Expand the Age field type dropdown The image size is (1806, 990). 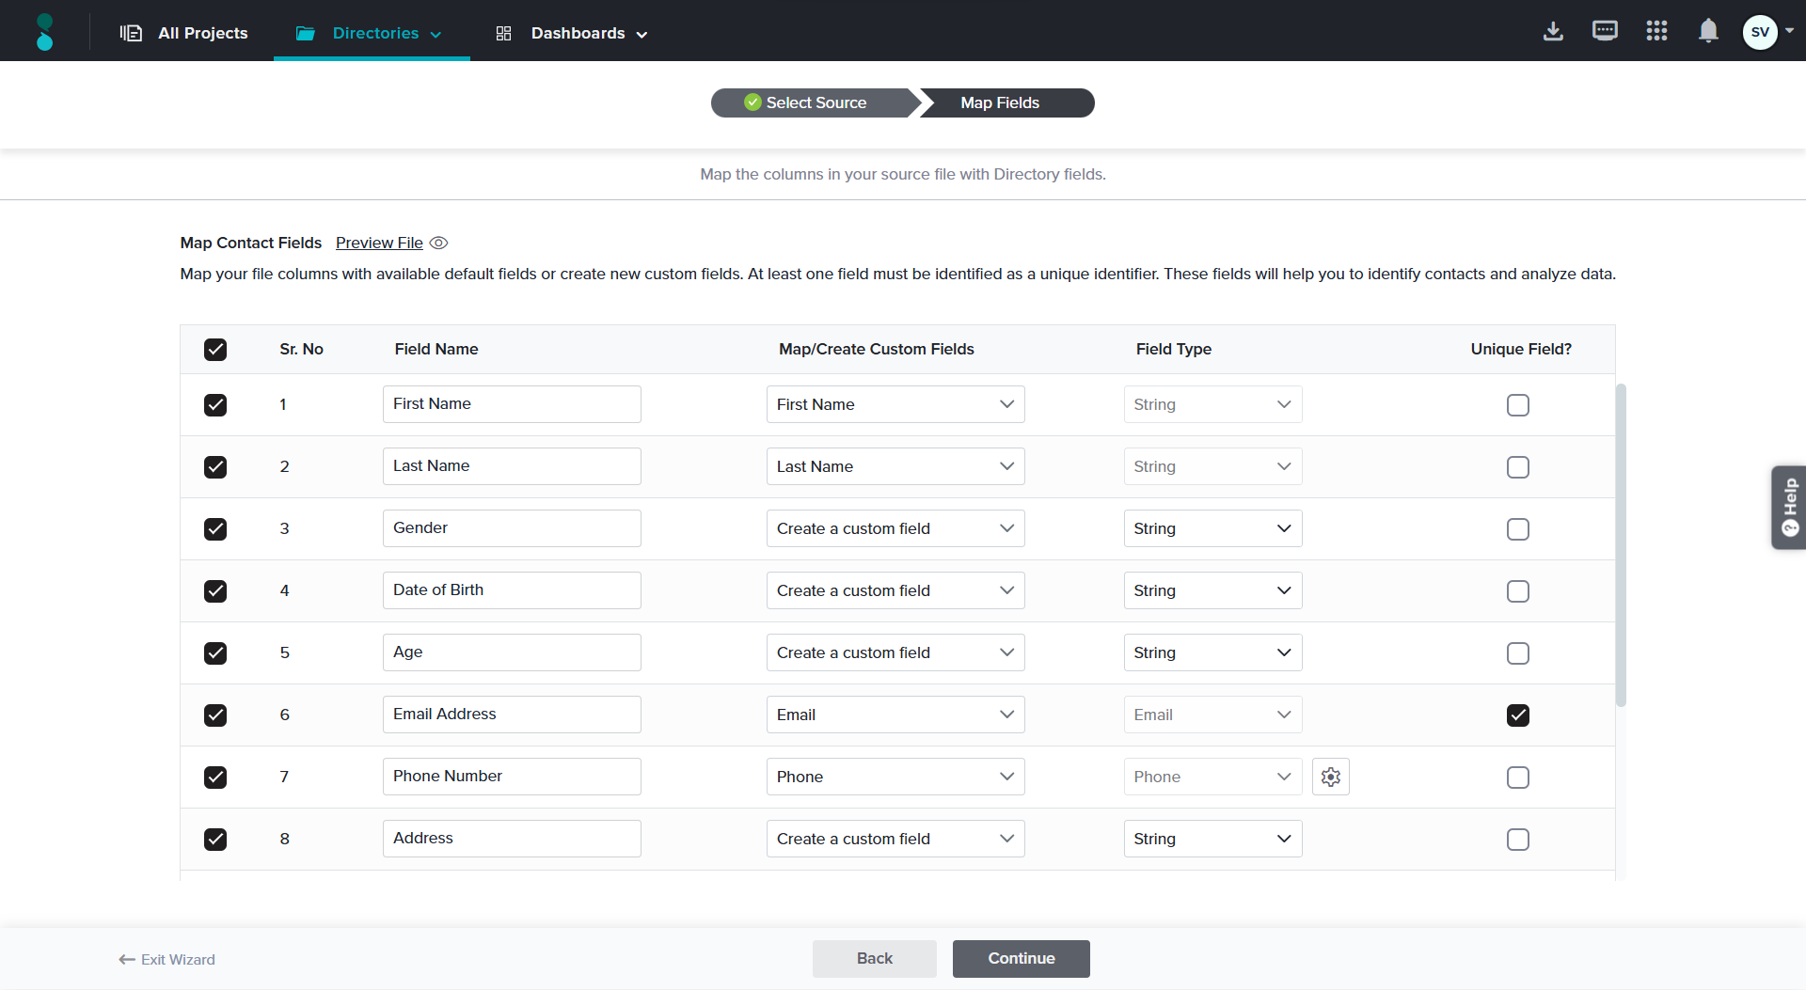point(1212,652)
